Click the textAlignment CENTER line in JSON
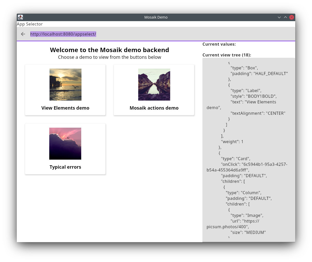This screenshot has width=312, height=262. (x=258, y=113)
